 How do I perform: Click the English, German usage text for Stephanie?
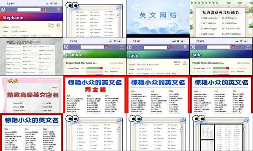(x=18, y=31)
